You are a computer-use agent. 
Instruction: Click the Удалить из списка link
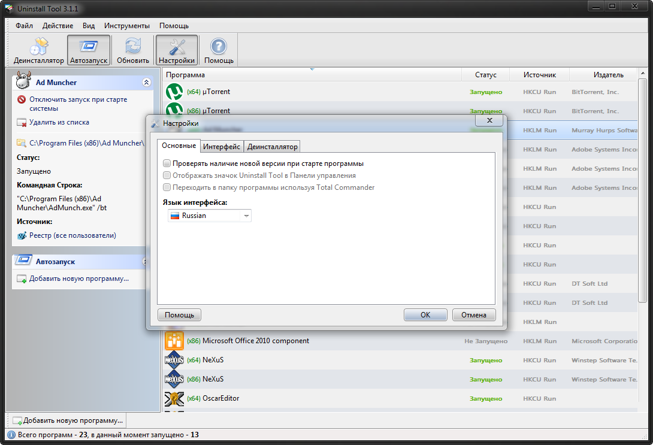click(x=59, y=122)
